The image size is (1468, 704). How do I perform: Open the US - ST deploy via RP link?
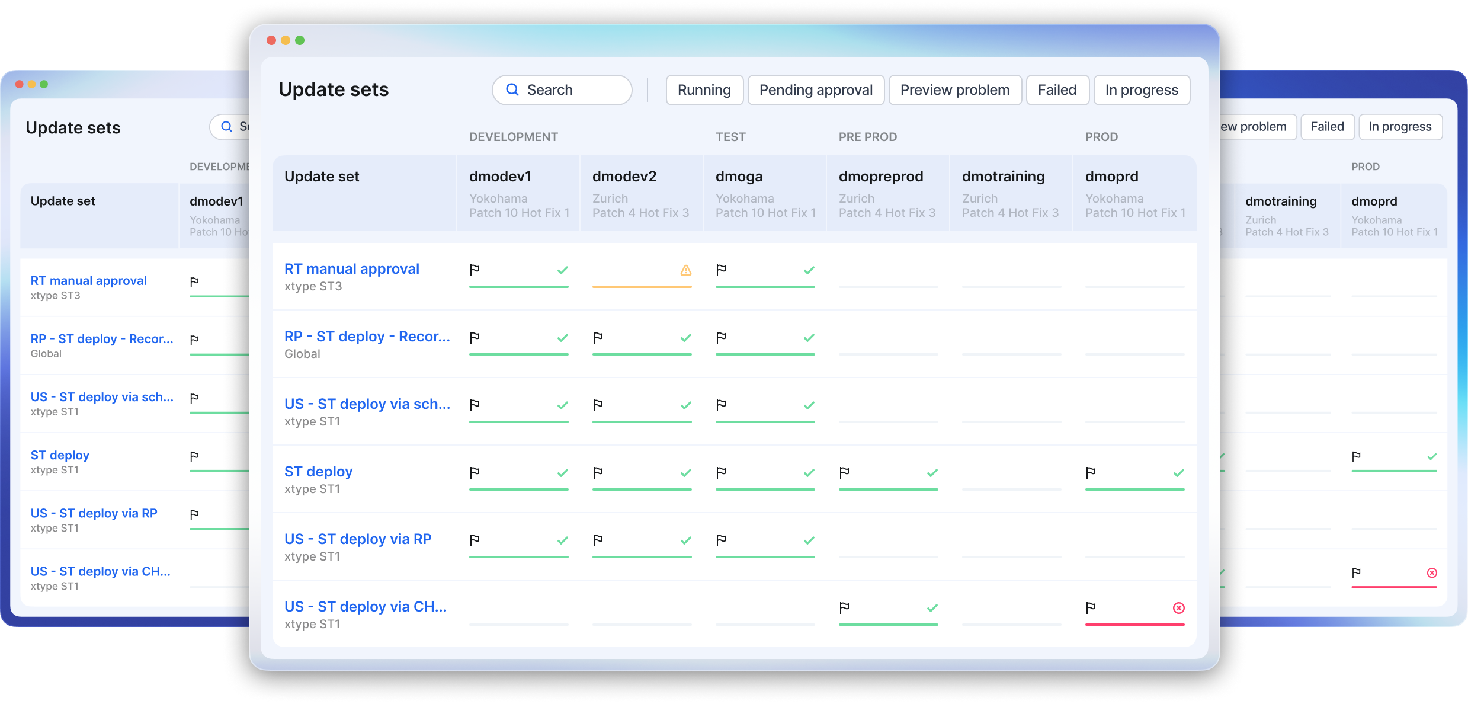pos(357,539)
